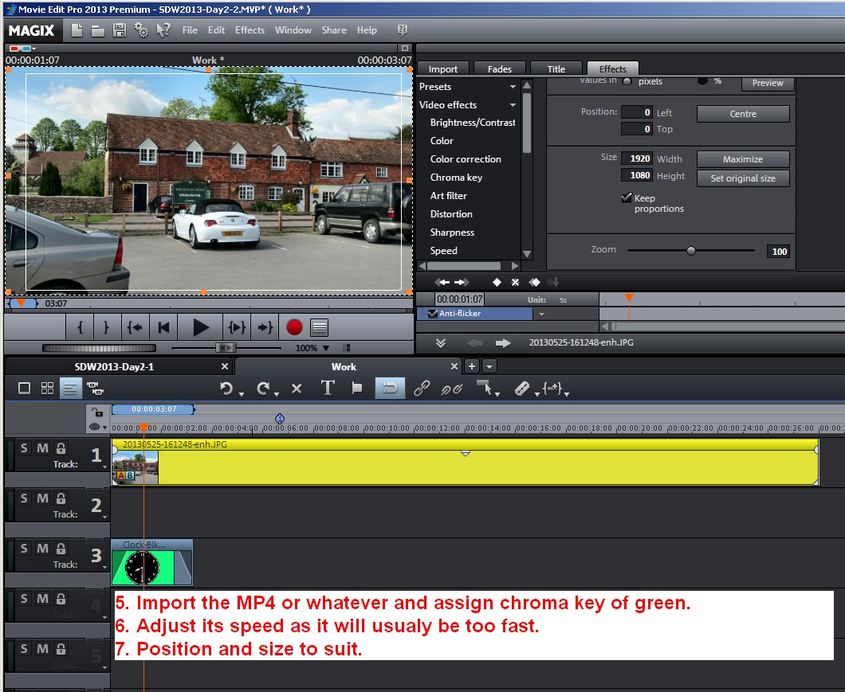
Task: Open the Title editor T icon
Action: tap(327, 388)
